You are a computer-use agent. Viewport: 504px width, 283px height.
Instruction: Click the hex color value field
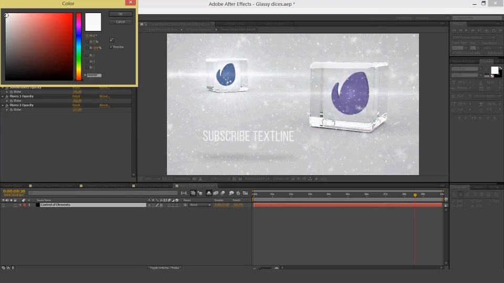94,75
